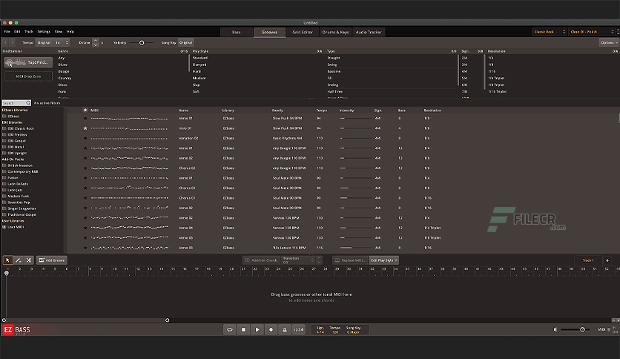Select the pencil draw tool
620x359 pixels.
click(19, 260)
